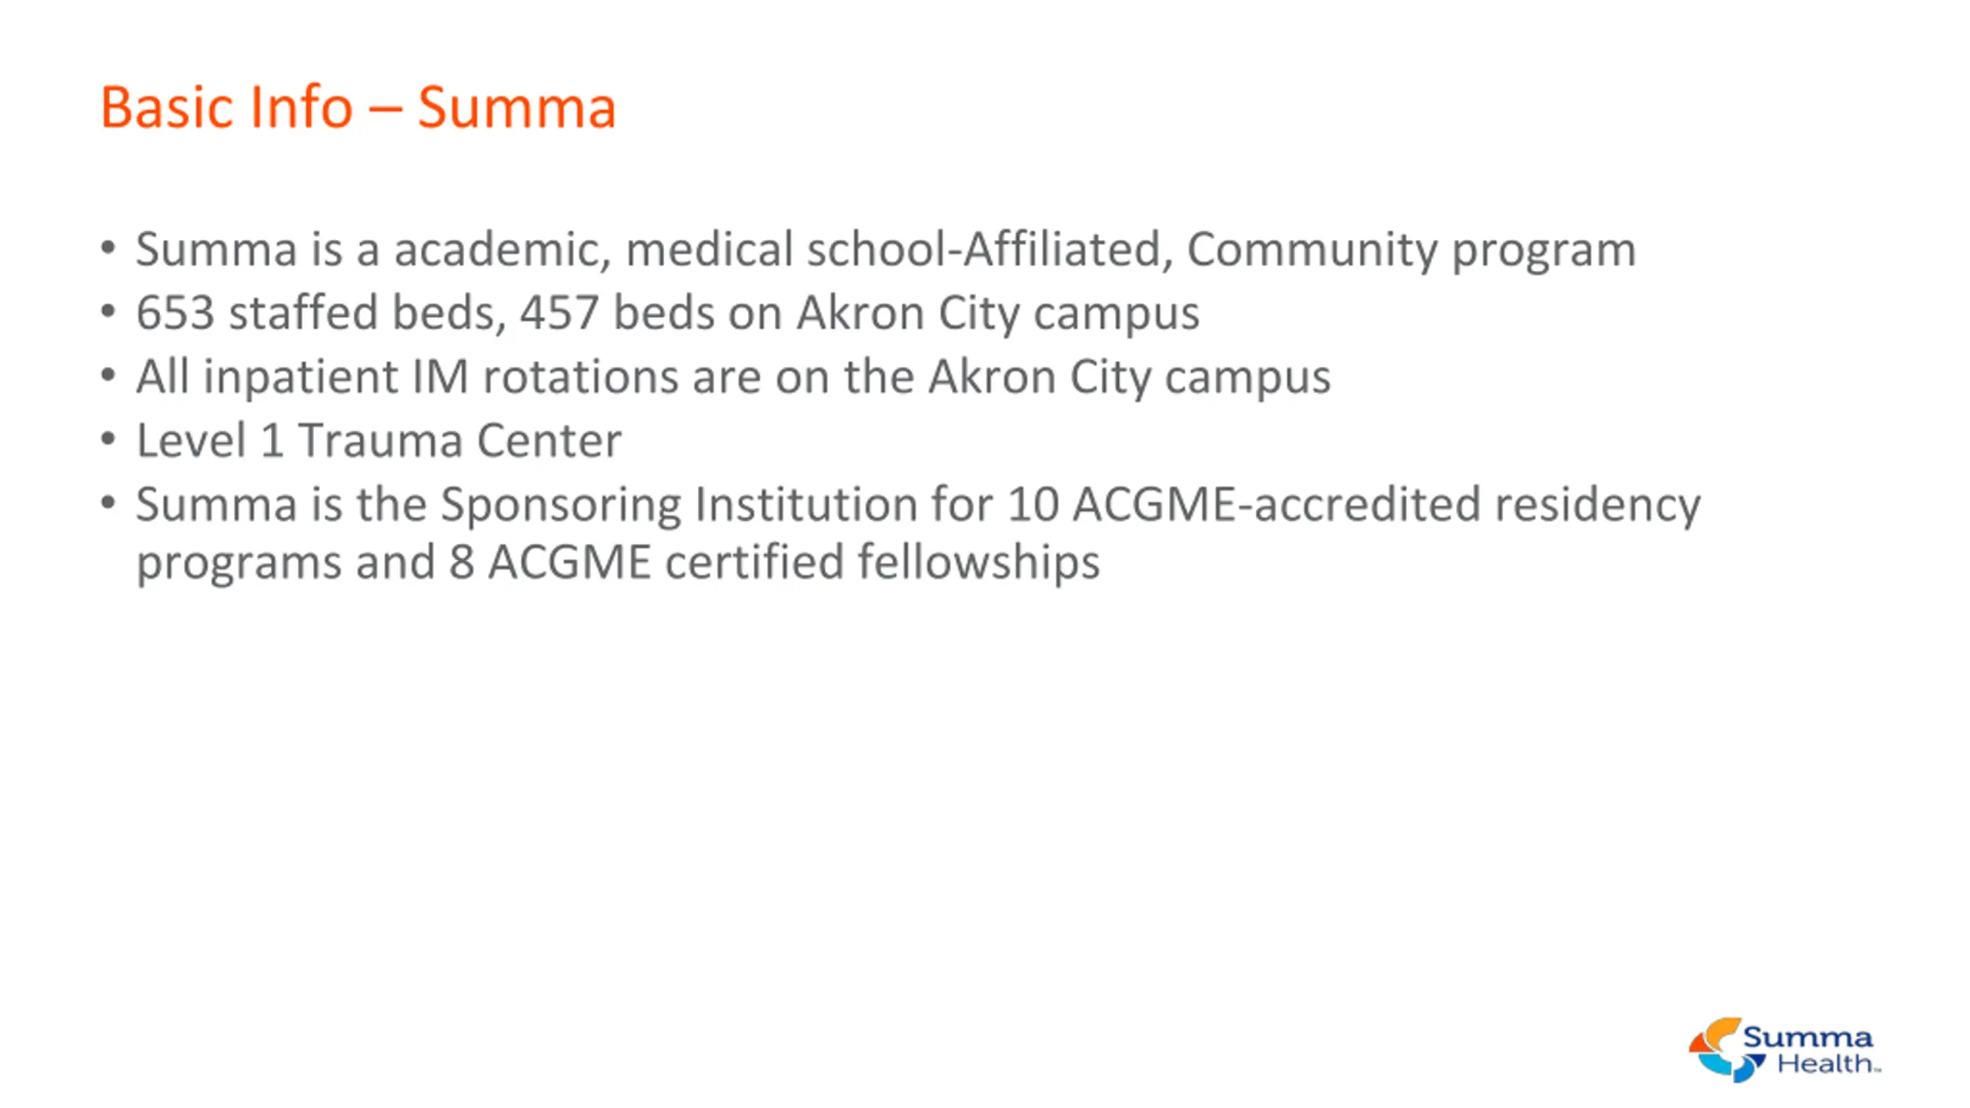Select the Level 1 Trauma Center bullet
Image resolution: width=1970 pixels, height=1108 pixels.
[x=379, y=441]
